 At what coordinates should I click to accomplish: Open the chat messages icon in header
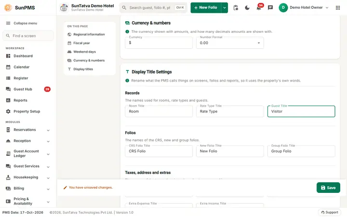tap(270, 8)
